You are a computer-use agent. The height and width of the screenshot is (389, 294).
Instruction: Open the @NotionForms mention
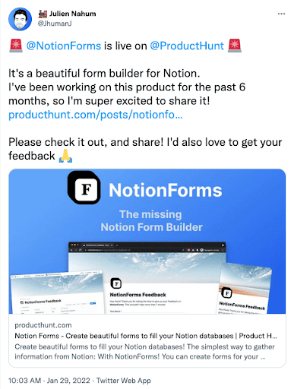64,46
